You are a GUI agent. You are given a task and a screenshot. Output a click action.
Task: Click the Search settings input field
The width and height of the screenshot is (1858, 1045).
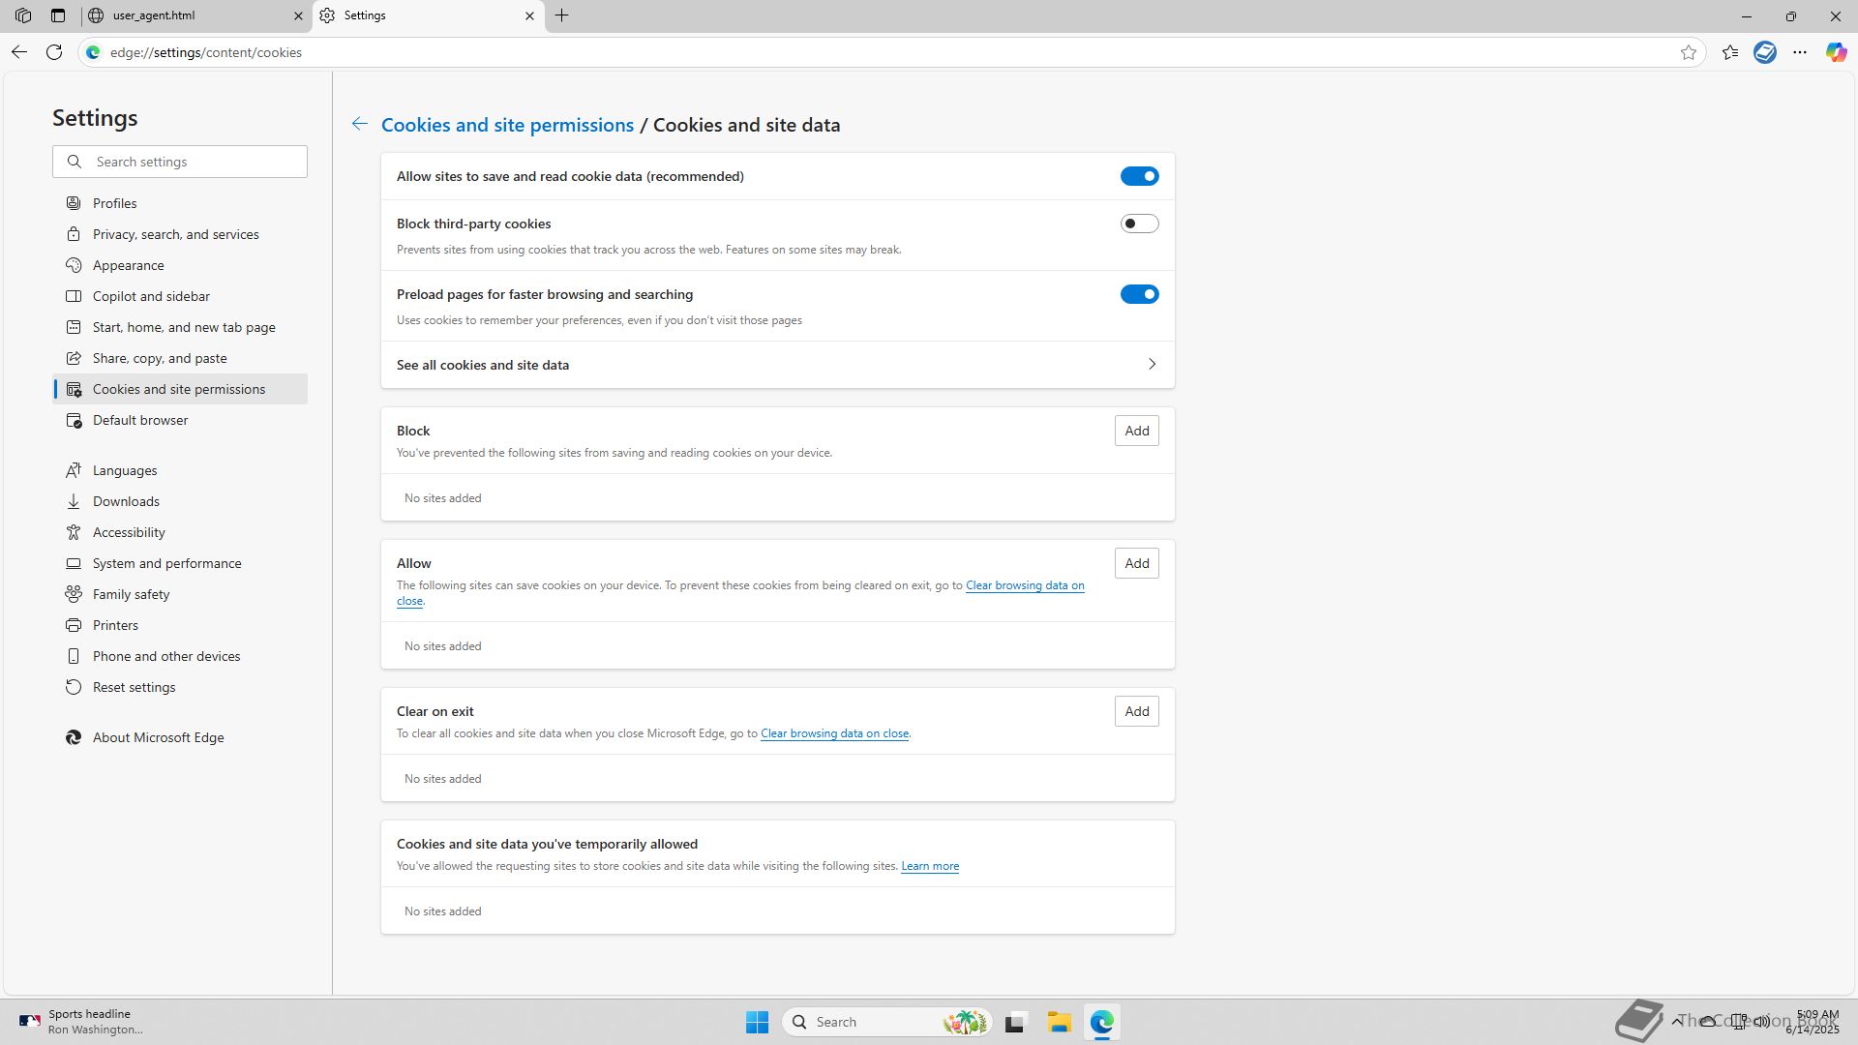194,162
